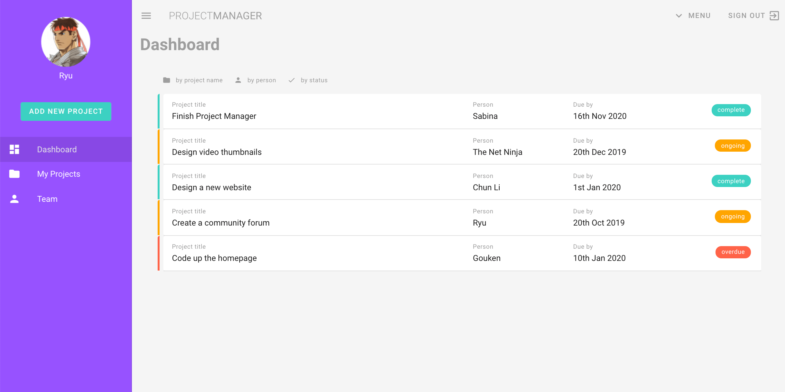The width and height of the screenshot is (785, 392).
Task: Sort projects by person
Action: (261, 80)
